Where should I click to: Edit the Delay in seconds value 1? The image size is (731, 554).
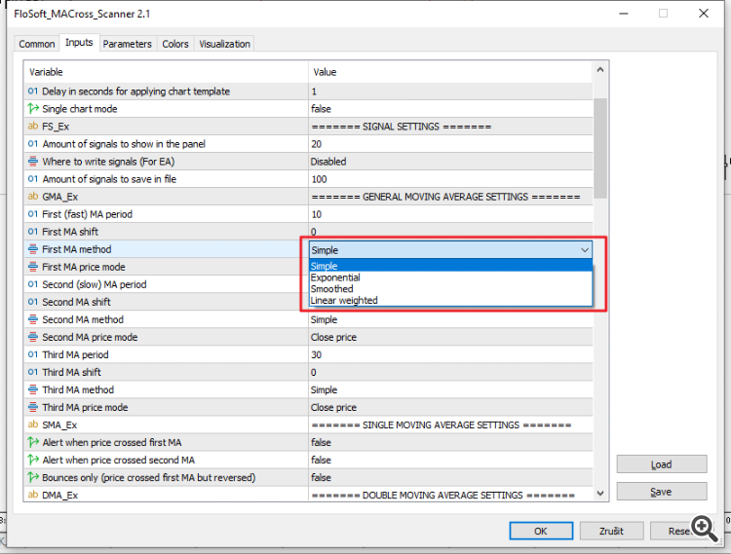450,92
